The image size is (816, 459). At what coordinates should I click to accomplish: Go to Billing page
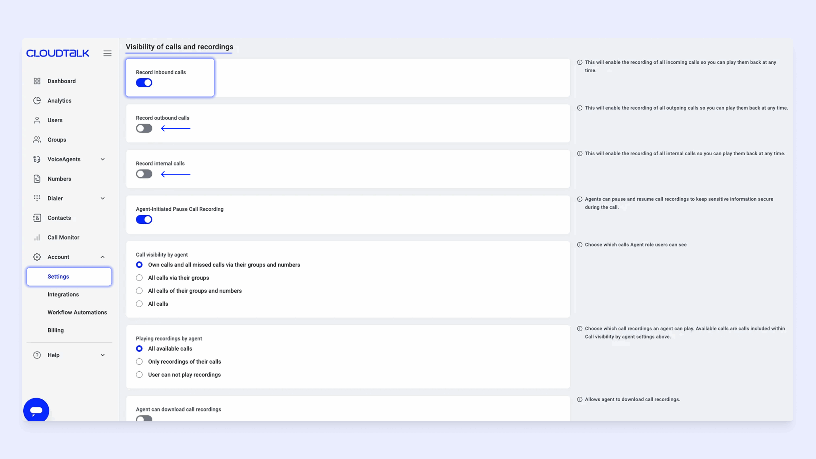point(55,330)
